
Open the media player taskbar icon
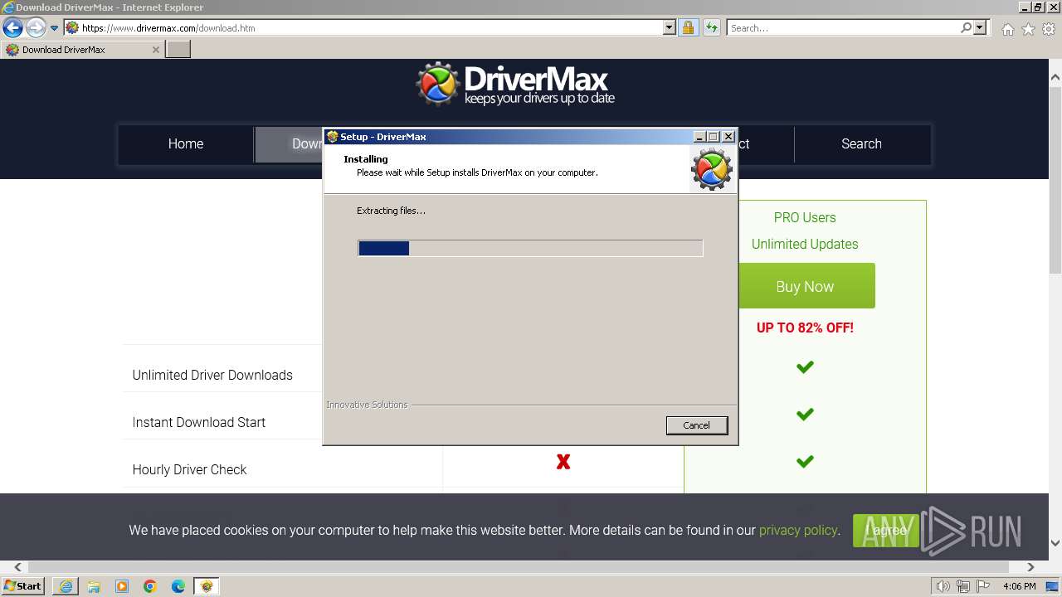pyautogui.click(x=122, y=586)
